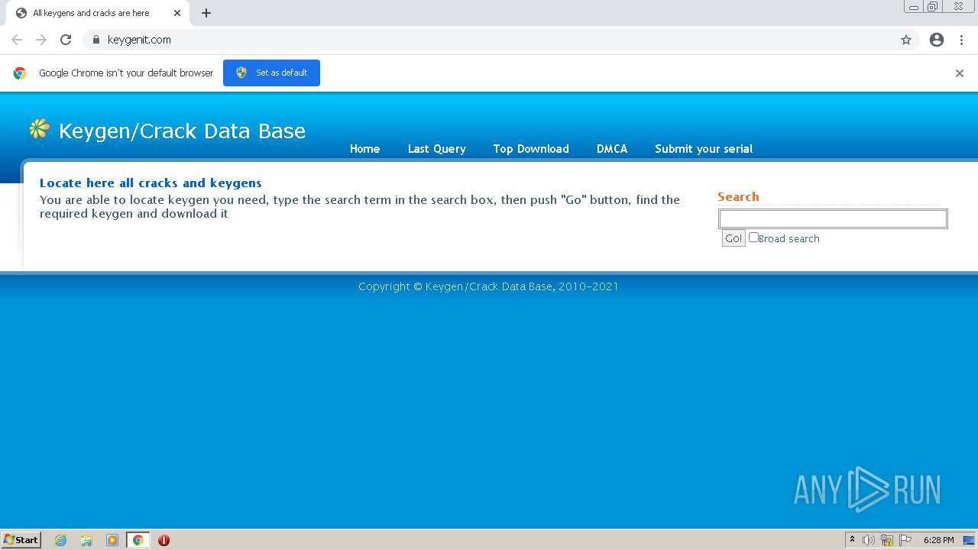Close the 'All keygens and cracks' tab

pyautogui.click(x=177, y=13)
